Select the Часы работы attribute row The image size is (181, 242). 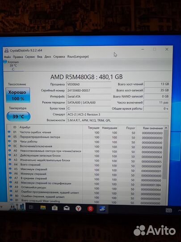click(x=85, y=142)
